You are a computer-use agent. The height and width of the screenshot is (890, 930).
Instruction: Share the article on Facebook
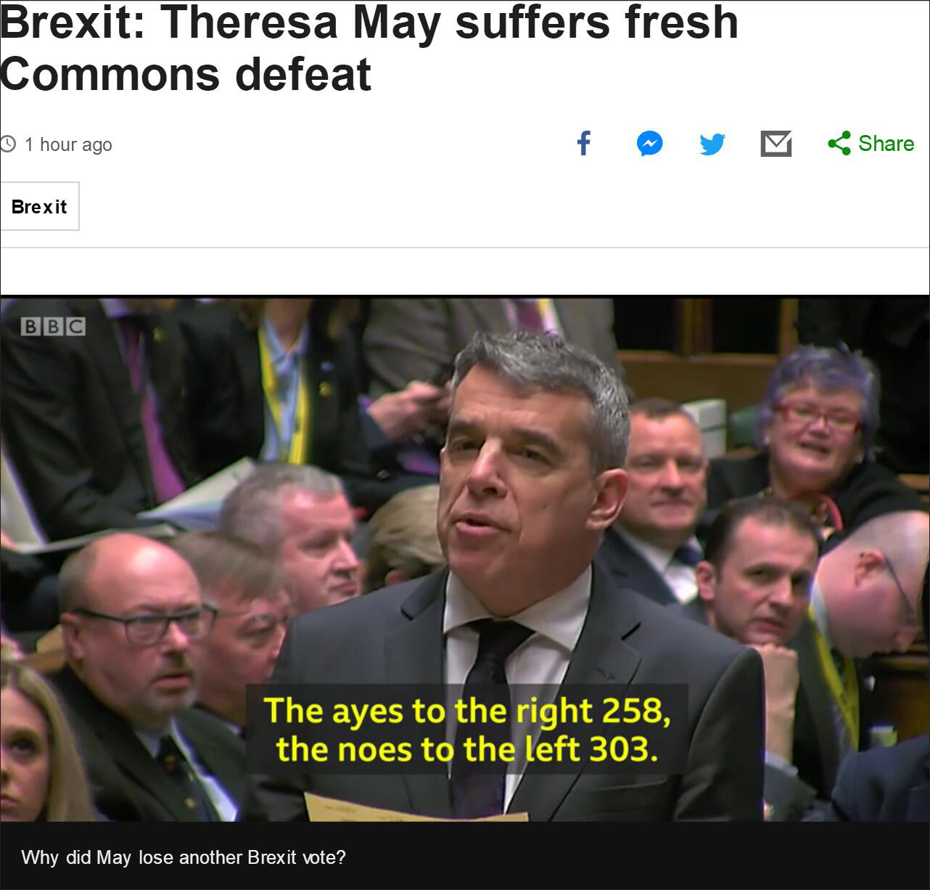(584, 143)
